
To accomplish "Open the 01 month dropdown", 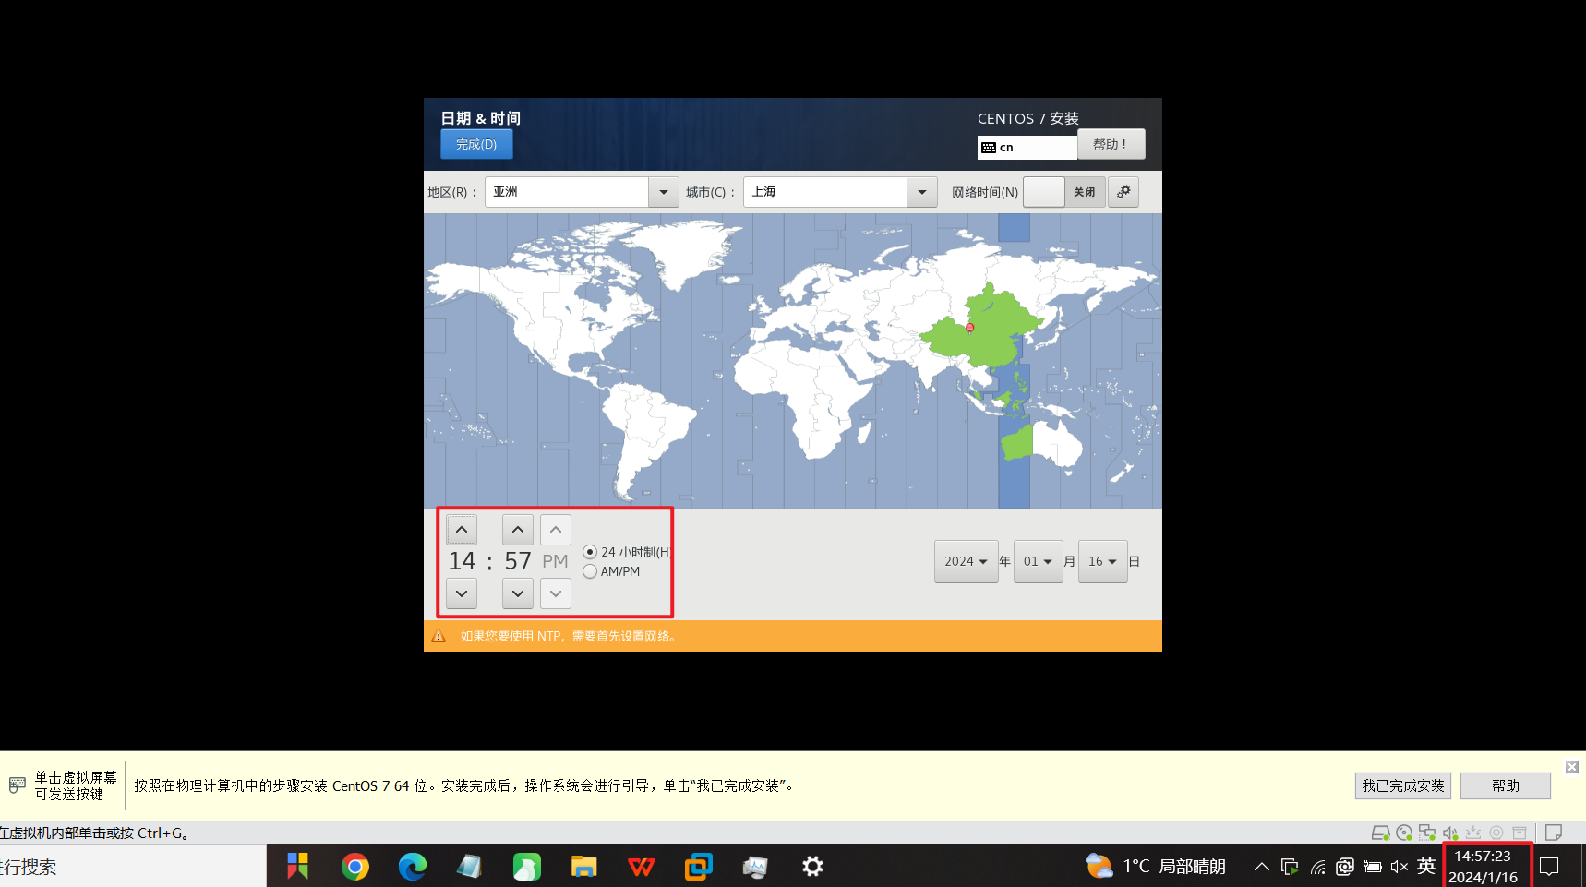I will click(1038, 561).
